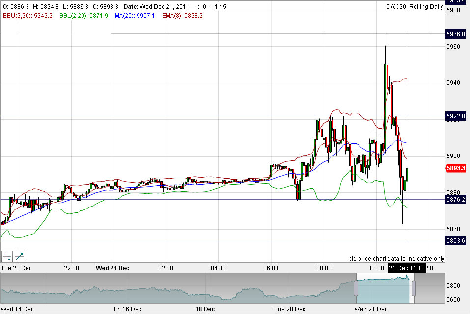Click Wed 14 Dec in the navigator
The height and width of the screenshot is (314, 470).
click(x=17, y=309)
